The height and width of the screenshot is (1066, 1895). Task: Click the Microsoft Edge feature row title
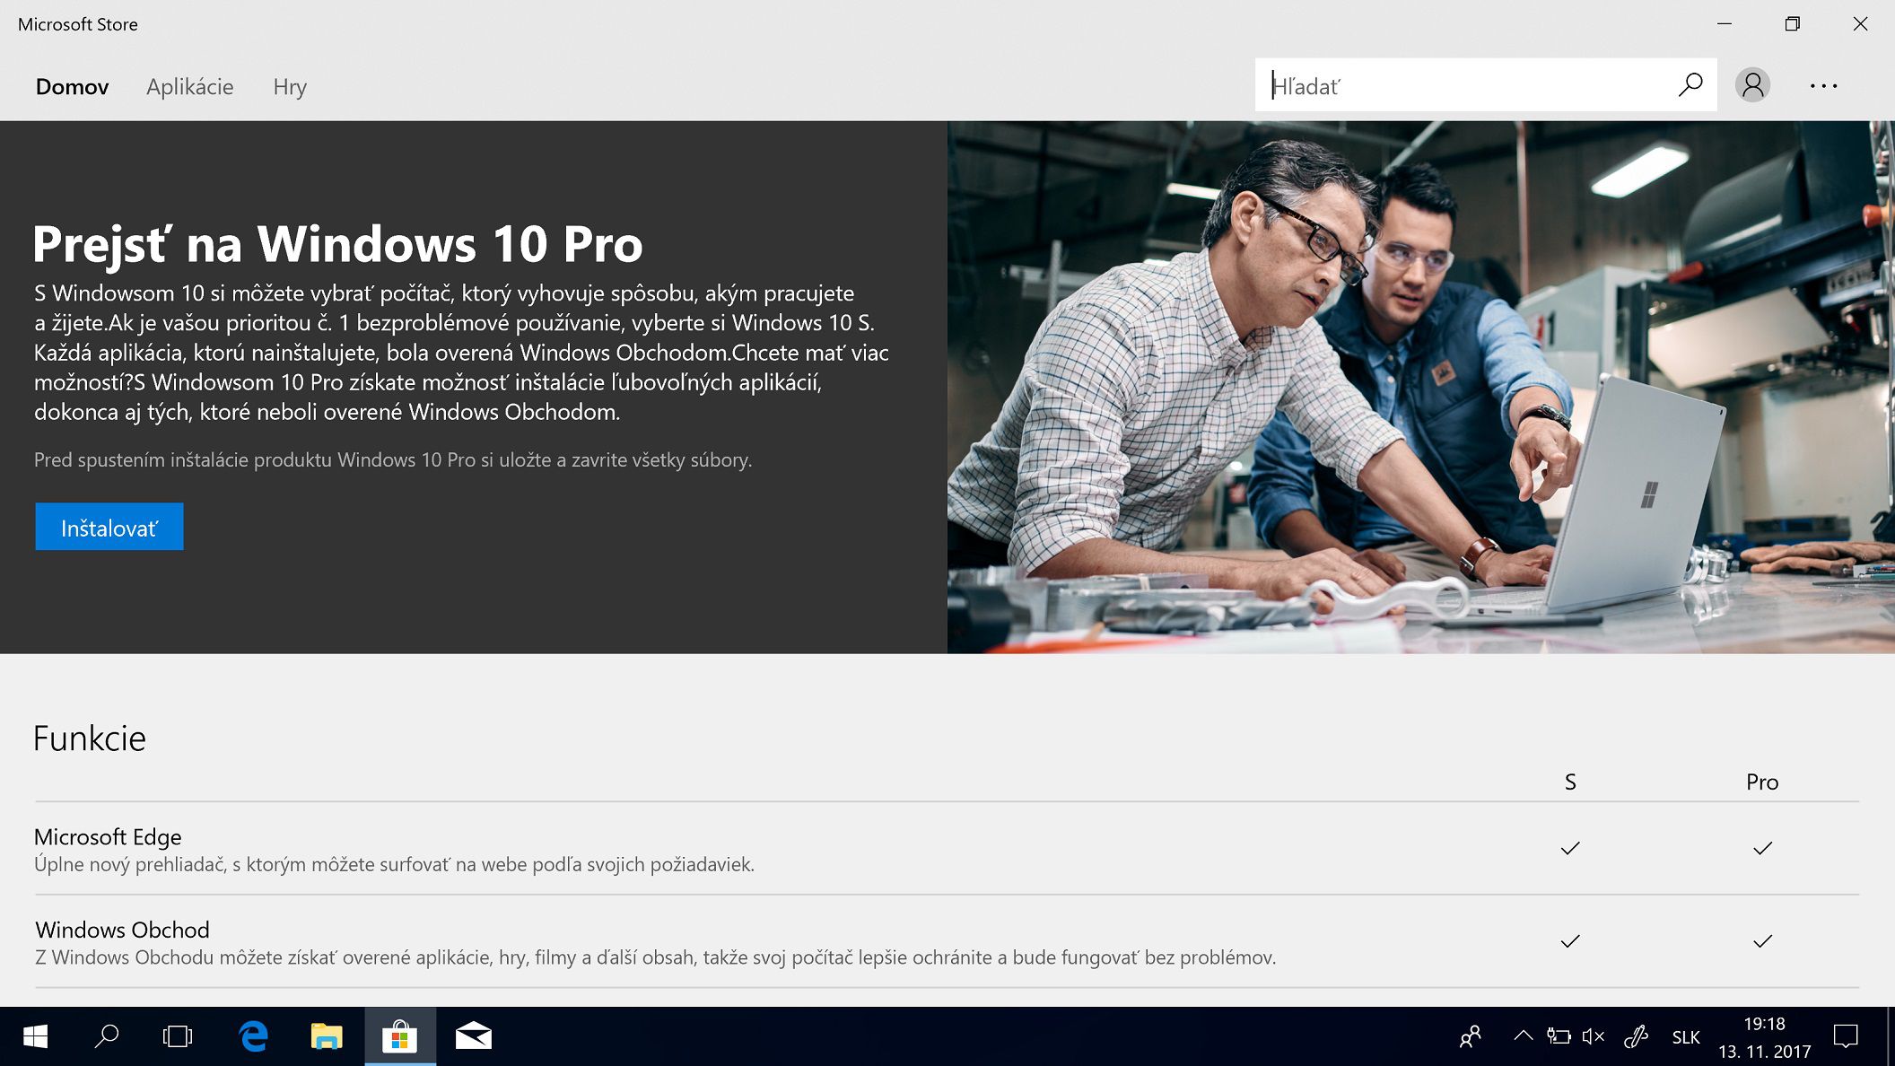108,836
